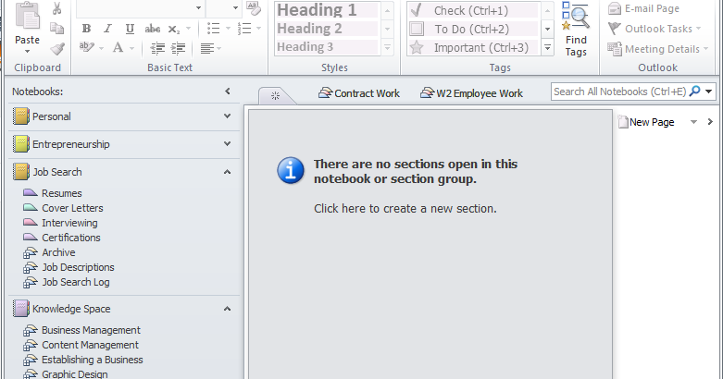
Task: Apply the Heading 2 style
Action: 327,29
